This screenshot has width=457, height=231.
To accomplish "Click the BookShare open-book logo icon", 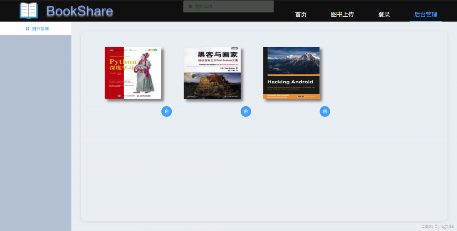I will 29,11.
